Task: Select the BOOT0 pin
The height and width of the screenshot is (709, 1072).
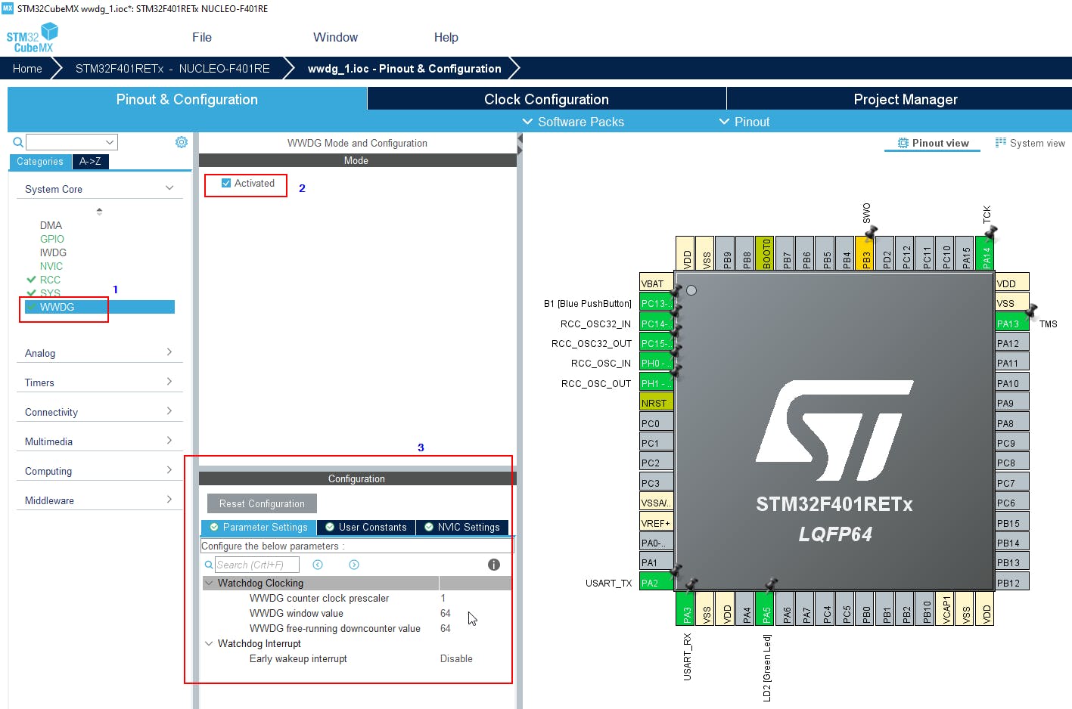Action: (x=765, y=253)
